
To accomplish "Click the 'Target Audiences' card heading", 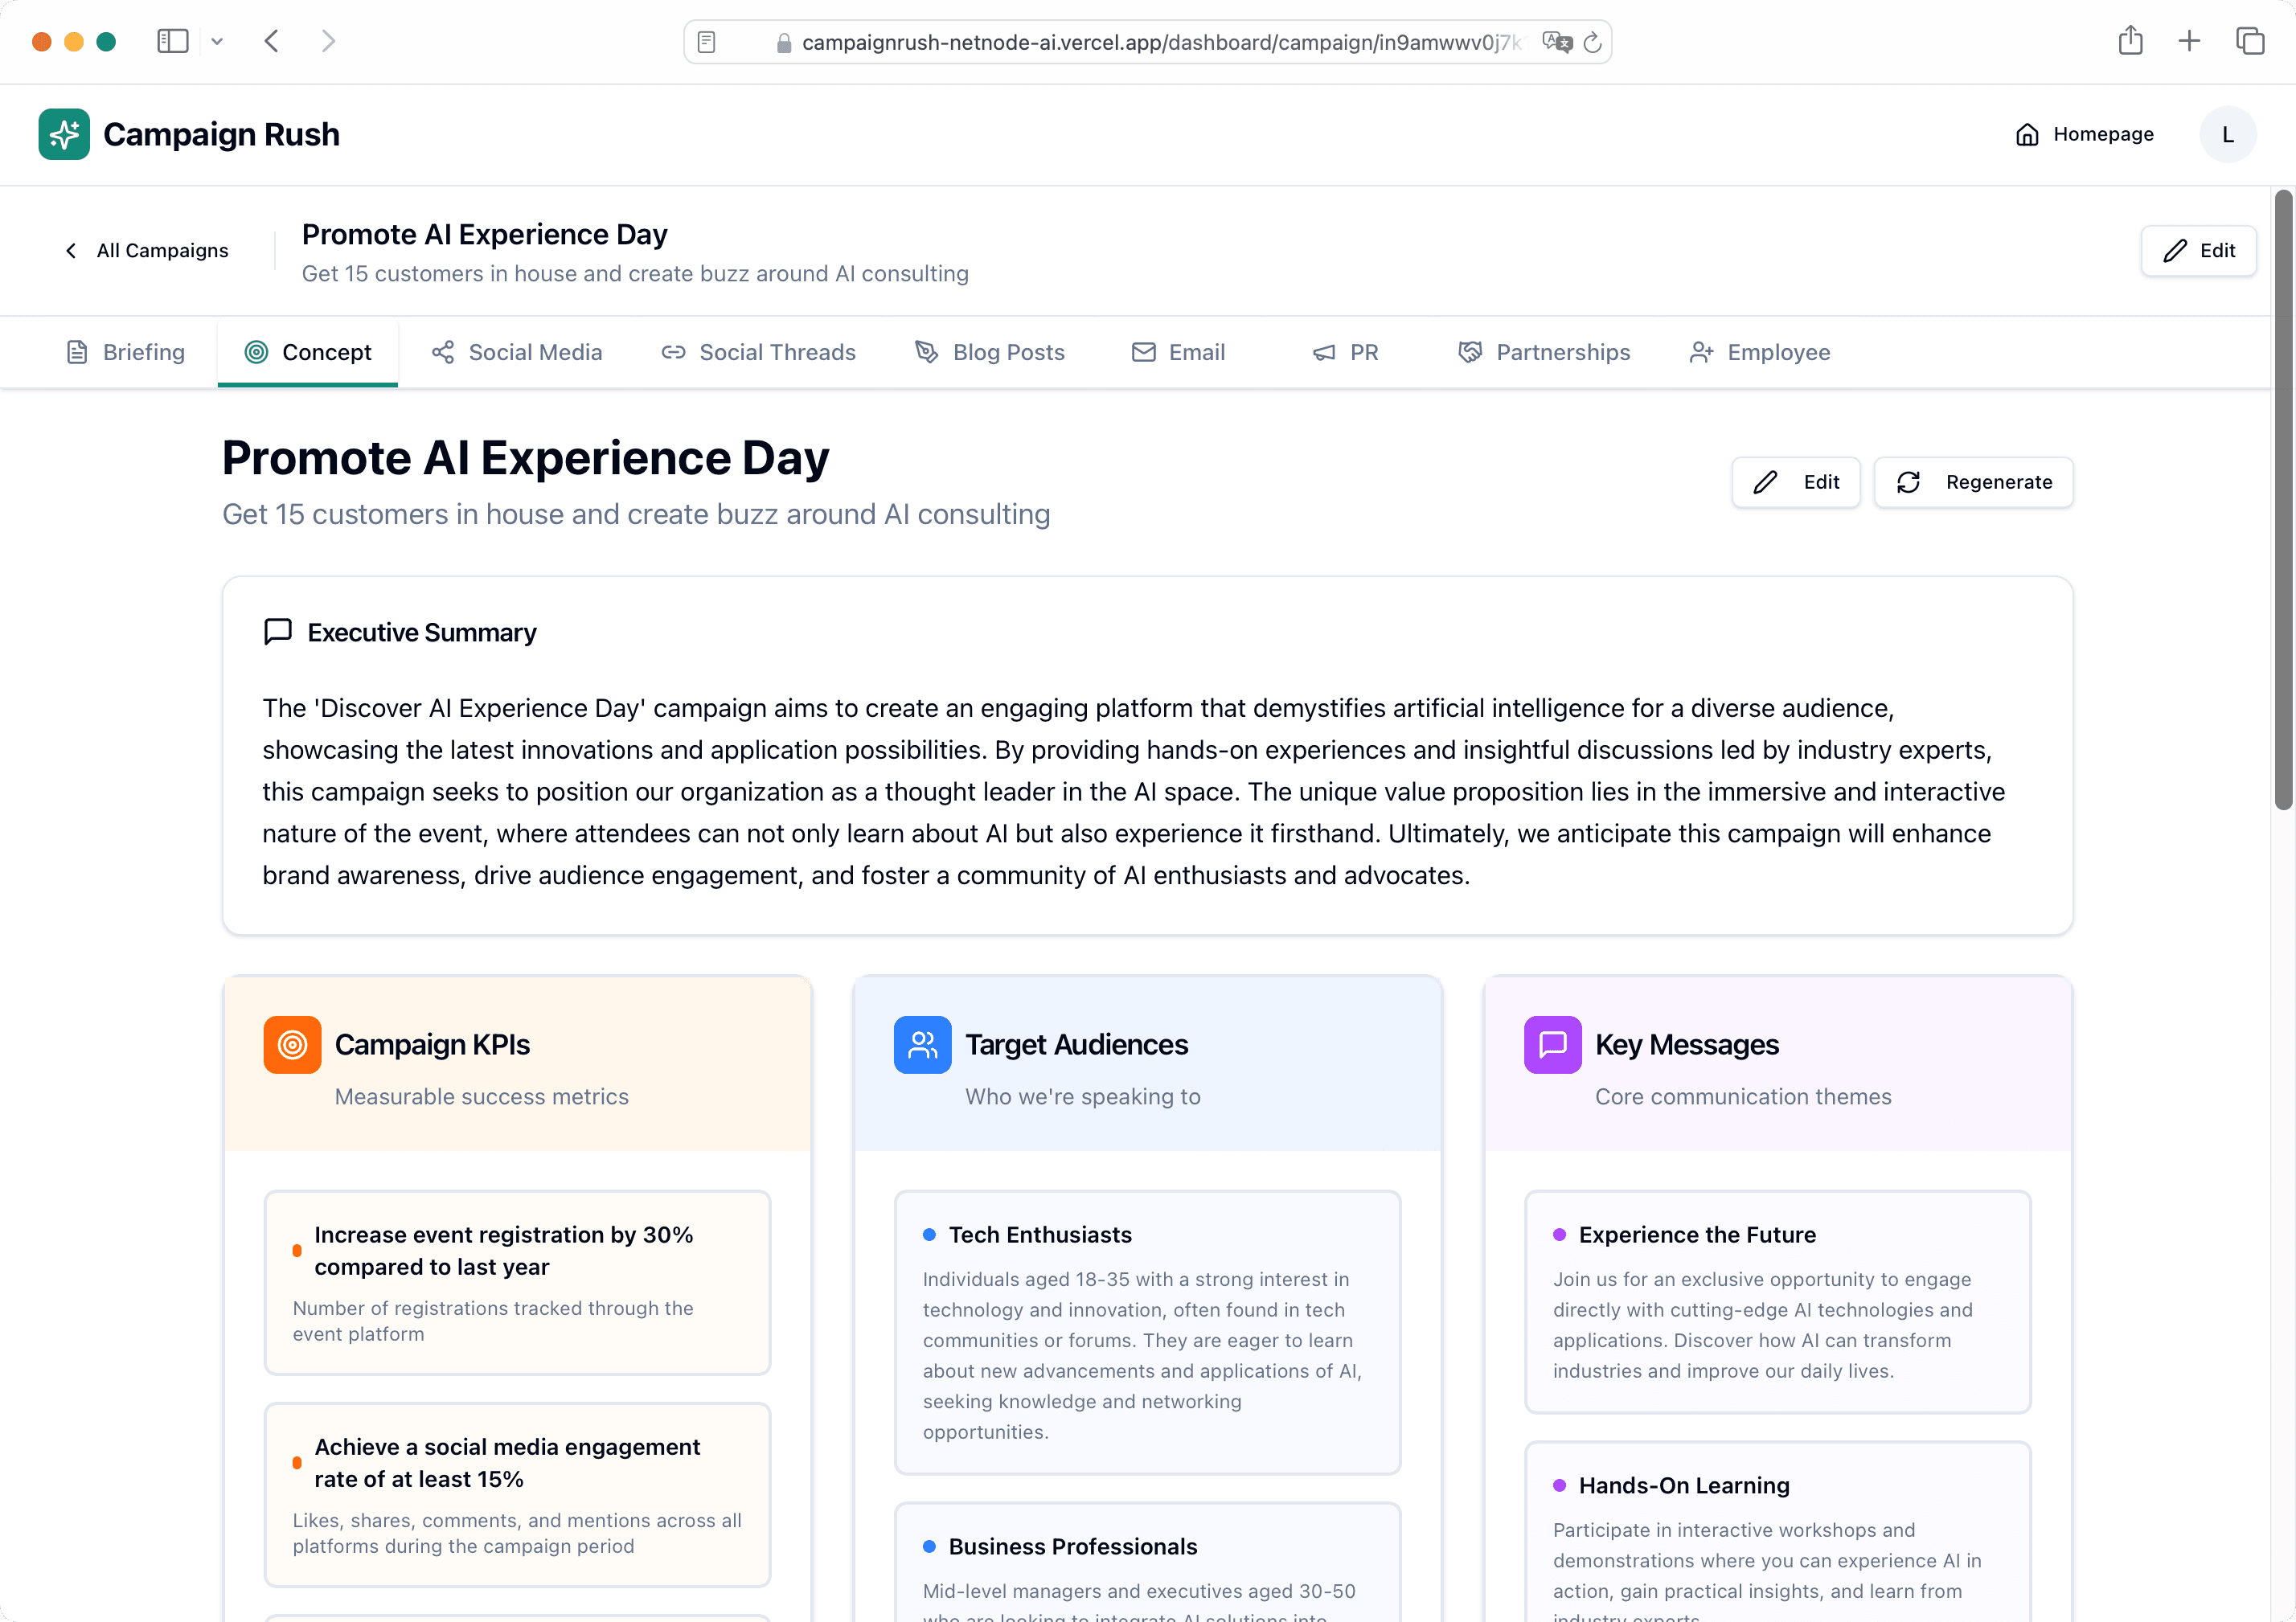I will click(x=1076, y=1044).
